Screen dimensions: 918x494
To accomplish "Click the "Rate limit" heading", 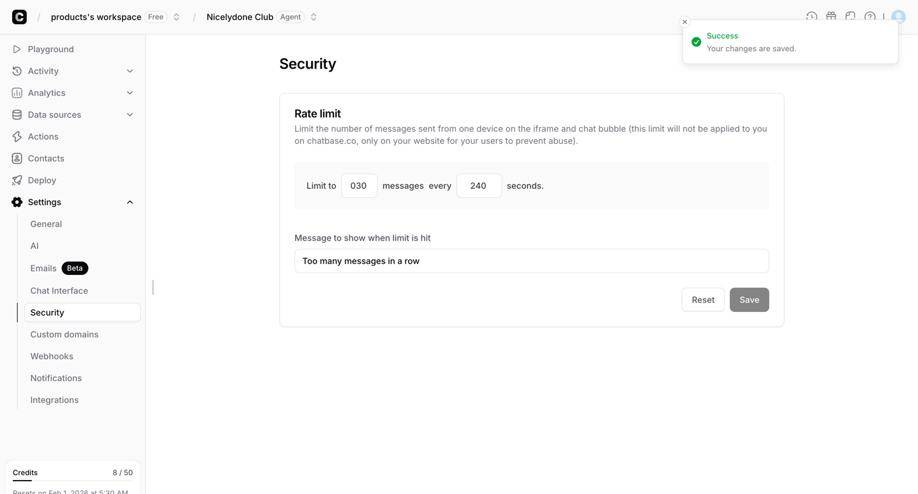I will click(x=318, y=113).
